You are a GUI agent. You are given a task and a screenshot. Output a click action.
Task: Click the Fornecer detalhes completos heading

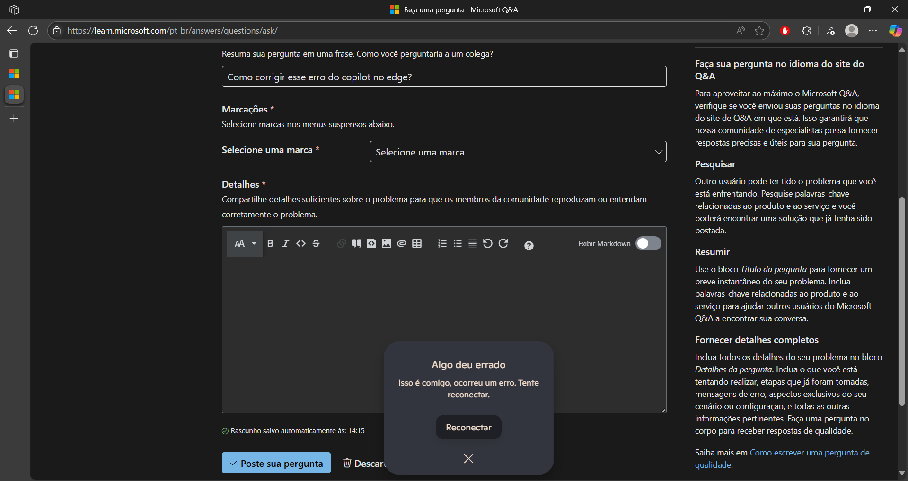[757, 340]
